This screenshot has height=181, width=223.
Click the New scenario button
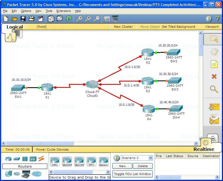pyautogui.click(x=123, y=166)
